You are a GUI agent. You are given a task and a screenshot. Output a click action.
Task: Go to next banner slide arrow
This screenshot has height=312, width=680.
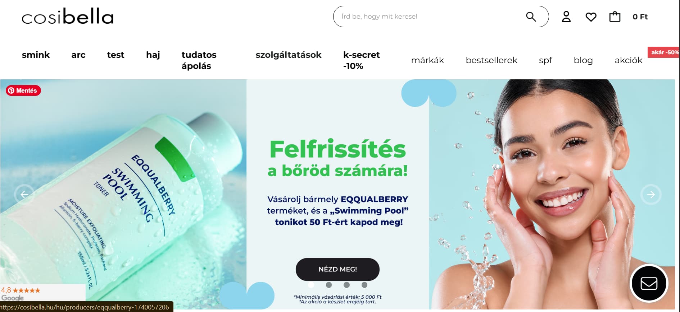(651, 195)
